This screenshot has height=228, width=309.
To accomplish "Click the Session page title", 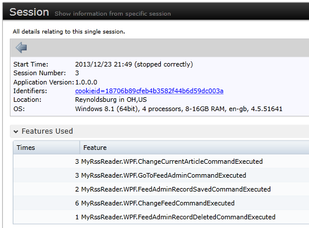I will (29, 12).
